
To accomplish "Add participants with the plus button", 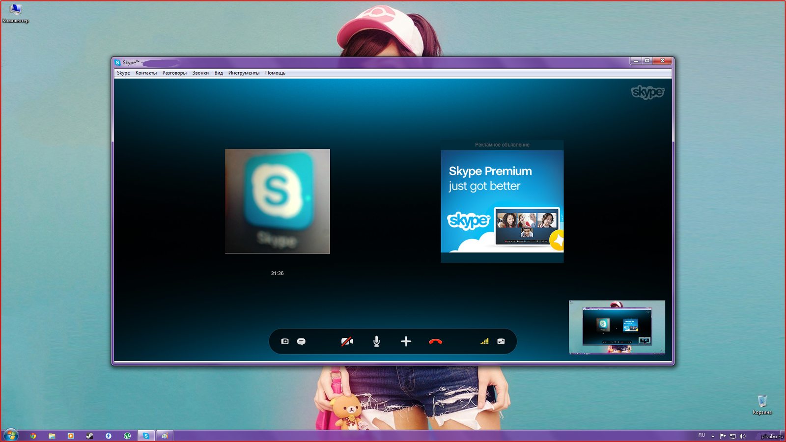I will [406, 341].
